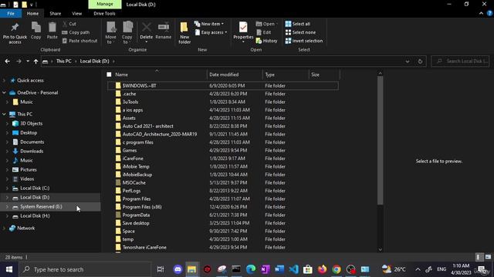Switch to the Home tab
The image size is (494, 277).
32,14
